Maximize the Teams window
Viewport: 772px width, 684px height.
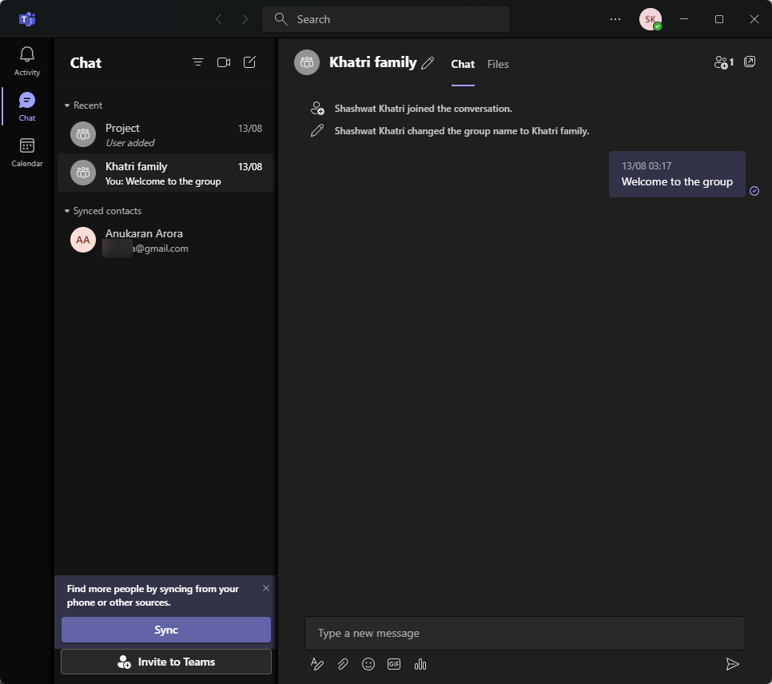(718, 19)
